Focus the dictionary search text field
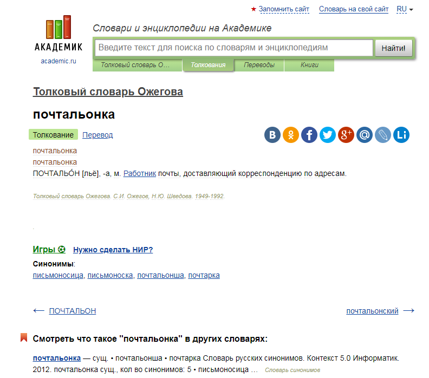Viewport: 429px width, 378px height. 234,48
